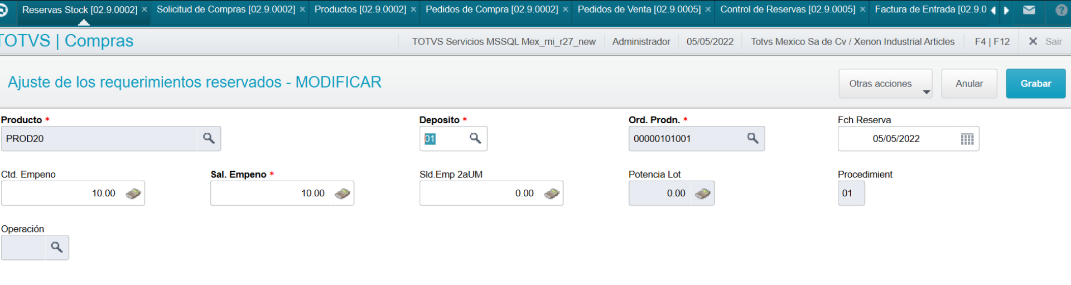This screenshot has width=1071, height=285.
Task: Open calculator for Sld.Emp 2aUM field
Action: 552,194
